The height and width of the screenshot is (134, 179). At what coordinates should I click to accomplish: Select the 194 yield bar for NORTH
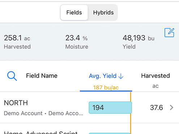tap(110, 108)
